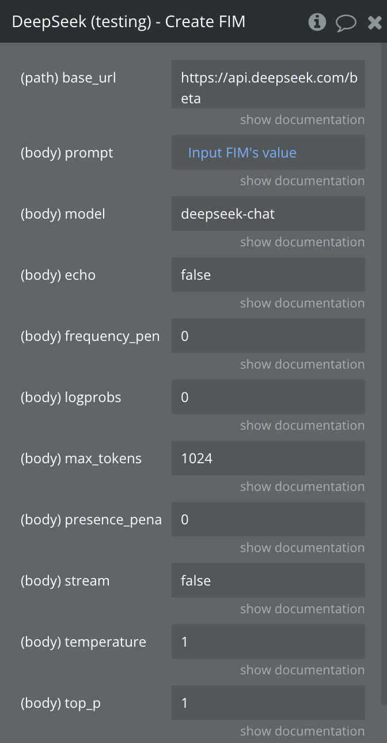Click the presence_penalty value field

click(268, 520)
